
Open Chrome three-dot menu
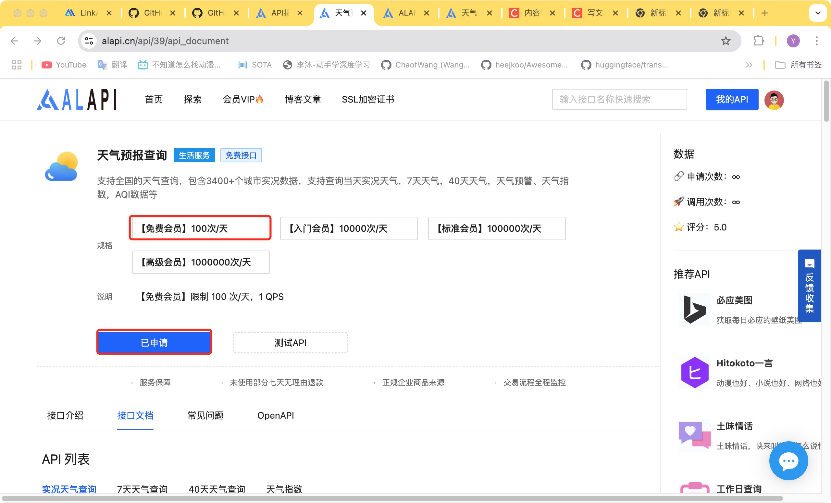tap(816, 41)
